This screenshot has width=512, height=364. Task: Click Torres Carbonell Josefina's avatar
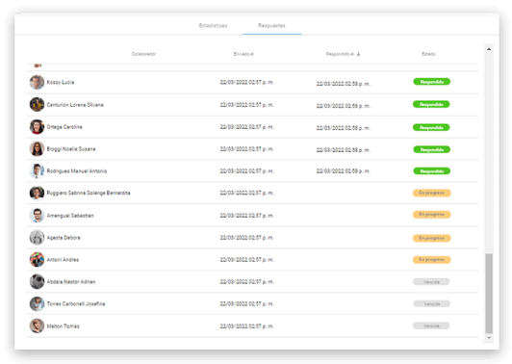pos(37,304)
